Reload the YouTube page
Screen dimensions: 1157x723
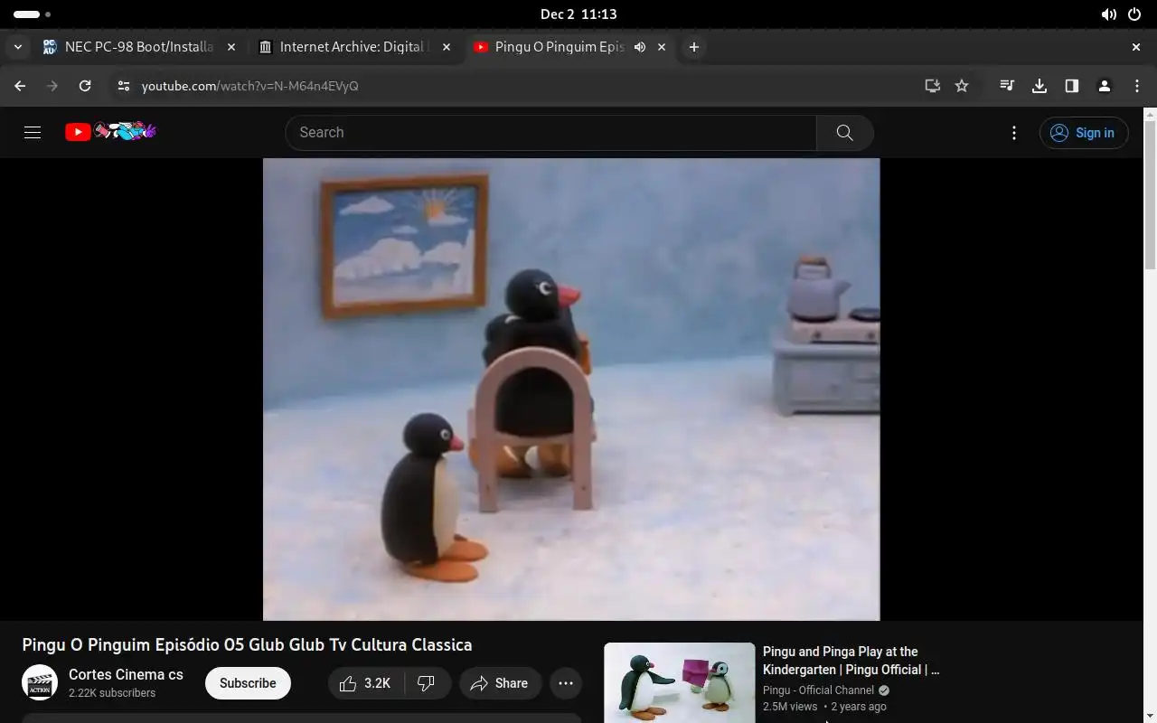pyautogui.click(x=85, y=86)
